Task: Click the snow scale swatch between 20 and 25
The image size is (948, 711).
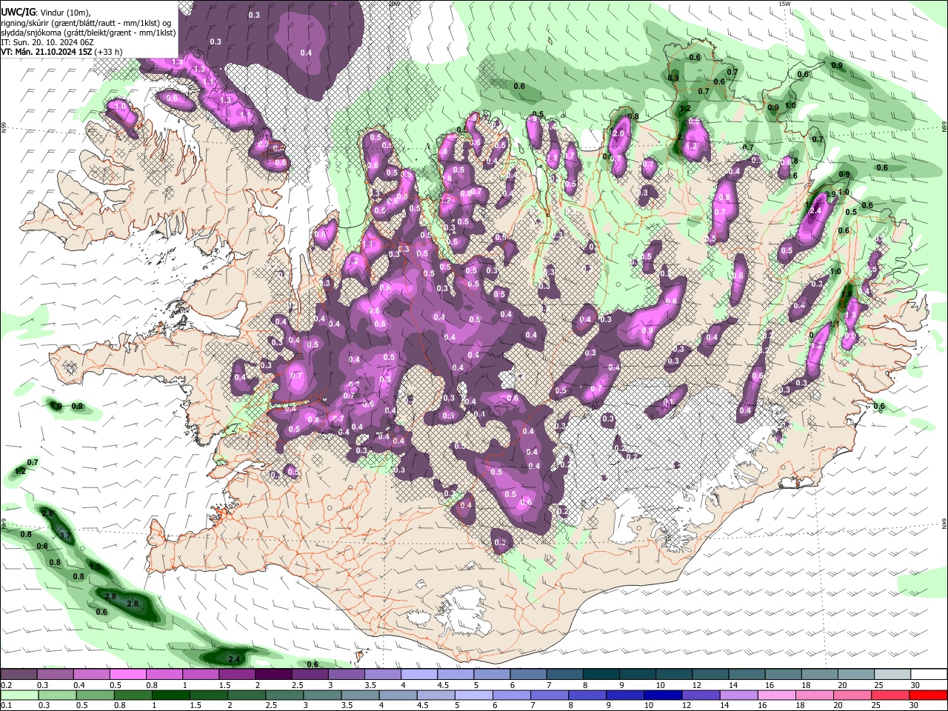Action: [856, 674]
